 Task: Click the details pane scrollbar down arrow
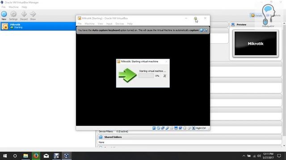pyautogui.click(x=284, y=145)
